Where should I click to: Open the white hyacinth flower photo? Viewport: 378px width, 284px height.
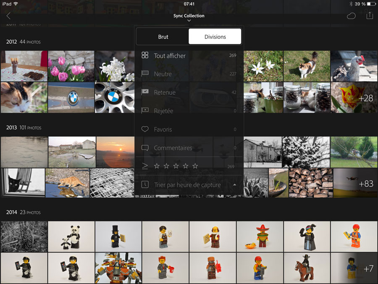[115, 66]
